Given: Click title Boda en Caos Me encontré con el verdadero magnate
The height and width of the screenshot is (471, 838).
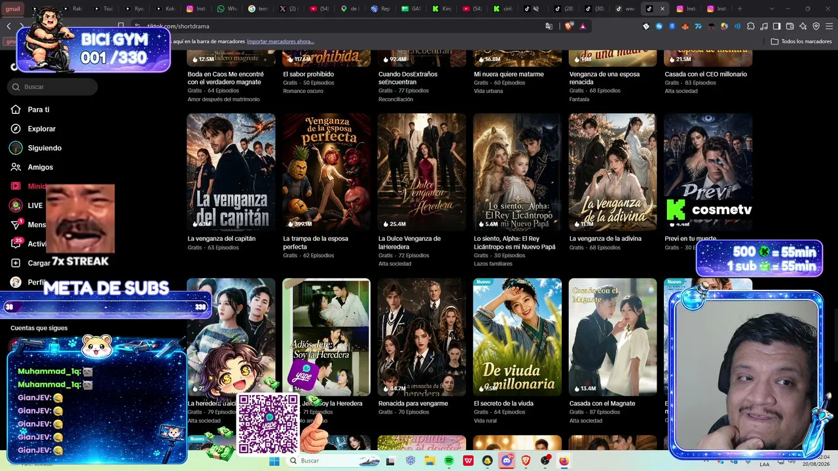Looking at the screenshot, I should pos(226,78).
